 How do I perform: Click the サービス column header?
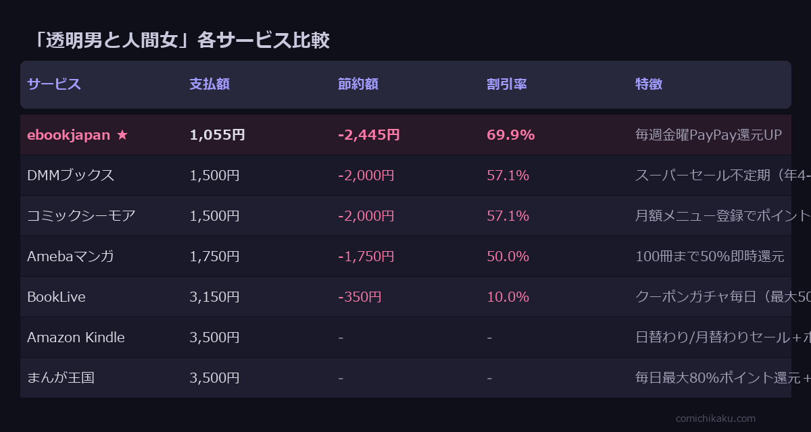coord(54,84)
